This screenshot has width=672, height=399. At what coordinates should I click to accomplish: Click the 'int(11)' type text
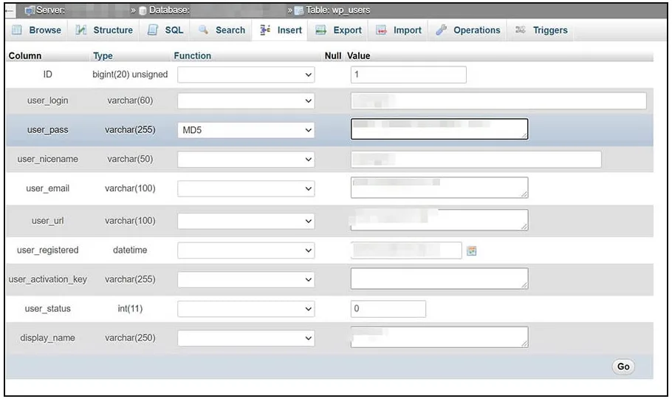[130, 308]
